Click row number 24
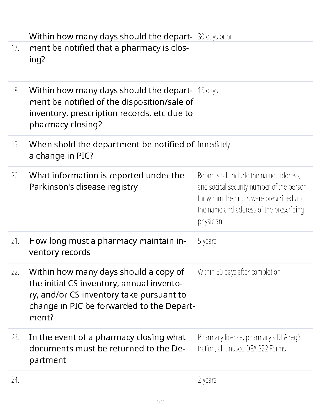 [x=15, y=380]
